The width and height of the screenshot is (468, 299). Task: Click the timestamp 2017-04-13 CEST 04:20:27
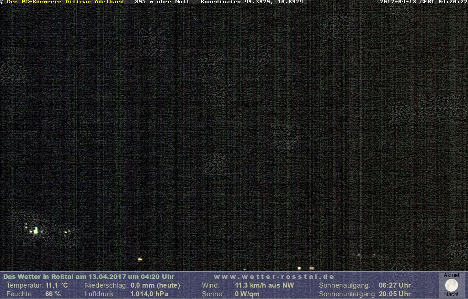point(423,2)
